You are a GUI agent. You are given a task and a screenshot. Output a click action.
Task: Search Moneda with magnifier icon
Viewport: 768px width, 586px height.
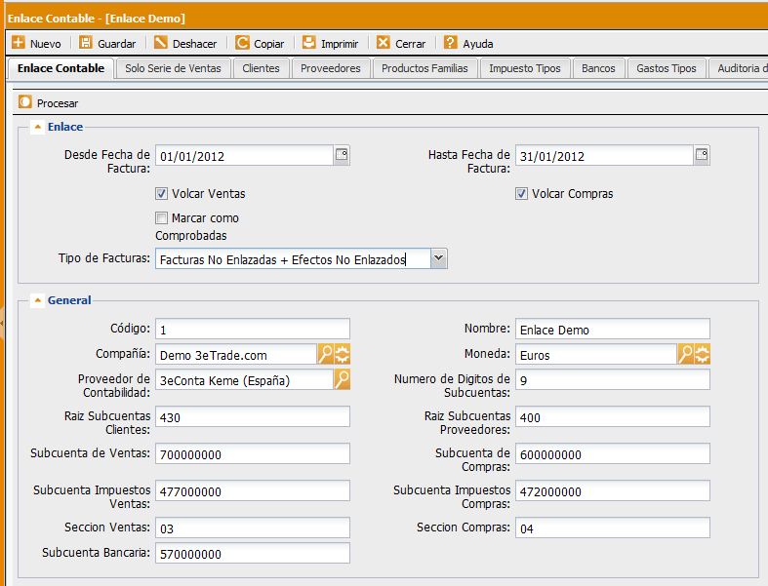(x=686, y=354)
